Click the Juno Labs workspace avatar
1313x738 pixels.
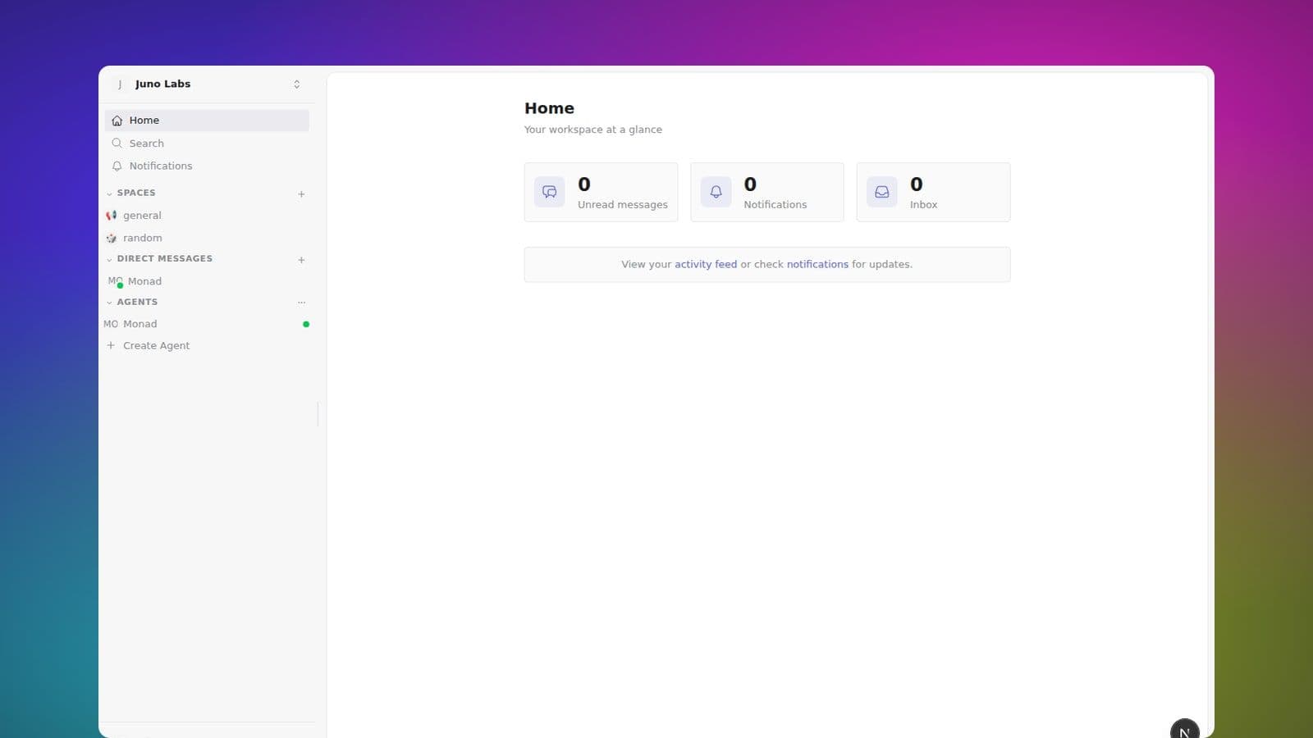pyautogui.click(x=120, y=84)
